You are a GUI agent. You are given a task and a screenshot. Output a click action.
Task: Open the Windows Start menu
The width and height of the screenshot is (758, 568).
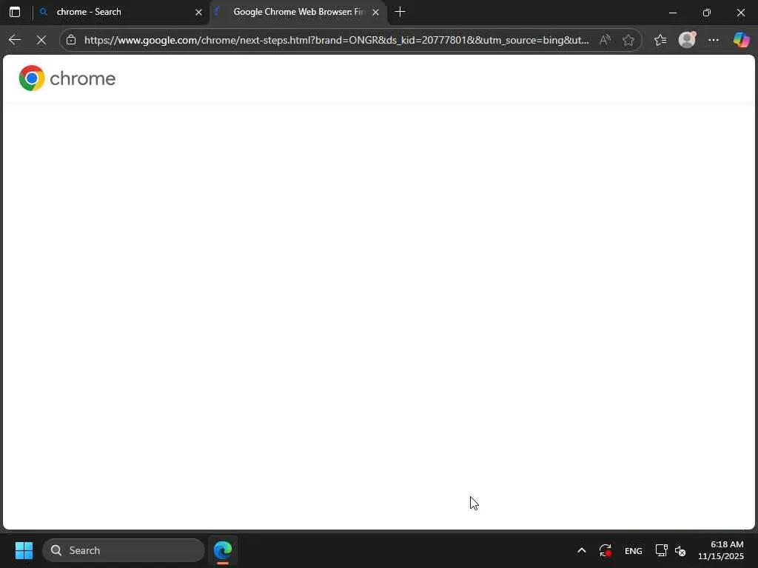tap(24, 550)
